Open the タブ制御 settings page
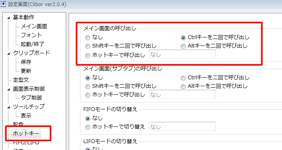Image resolution: width=282 pixels, height=150 pixels. (x=31, y=98)
